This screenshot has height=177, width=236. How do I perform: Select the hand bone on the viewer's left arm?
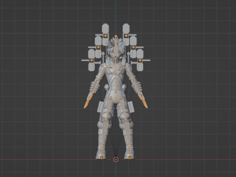87,103
